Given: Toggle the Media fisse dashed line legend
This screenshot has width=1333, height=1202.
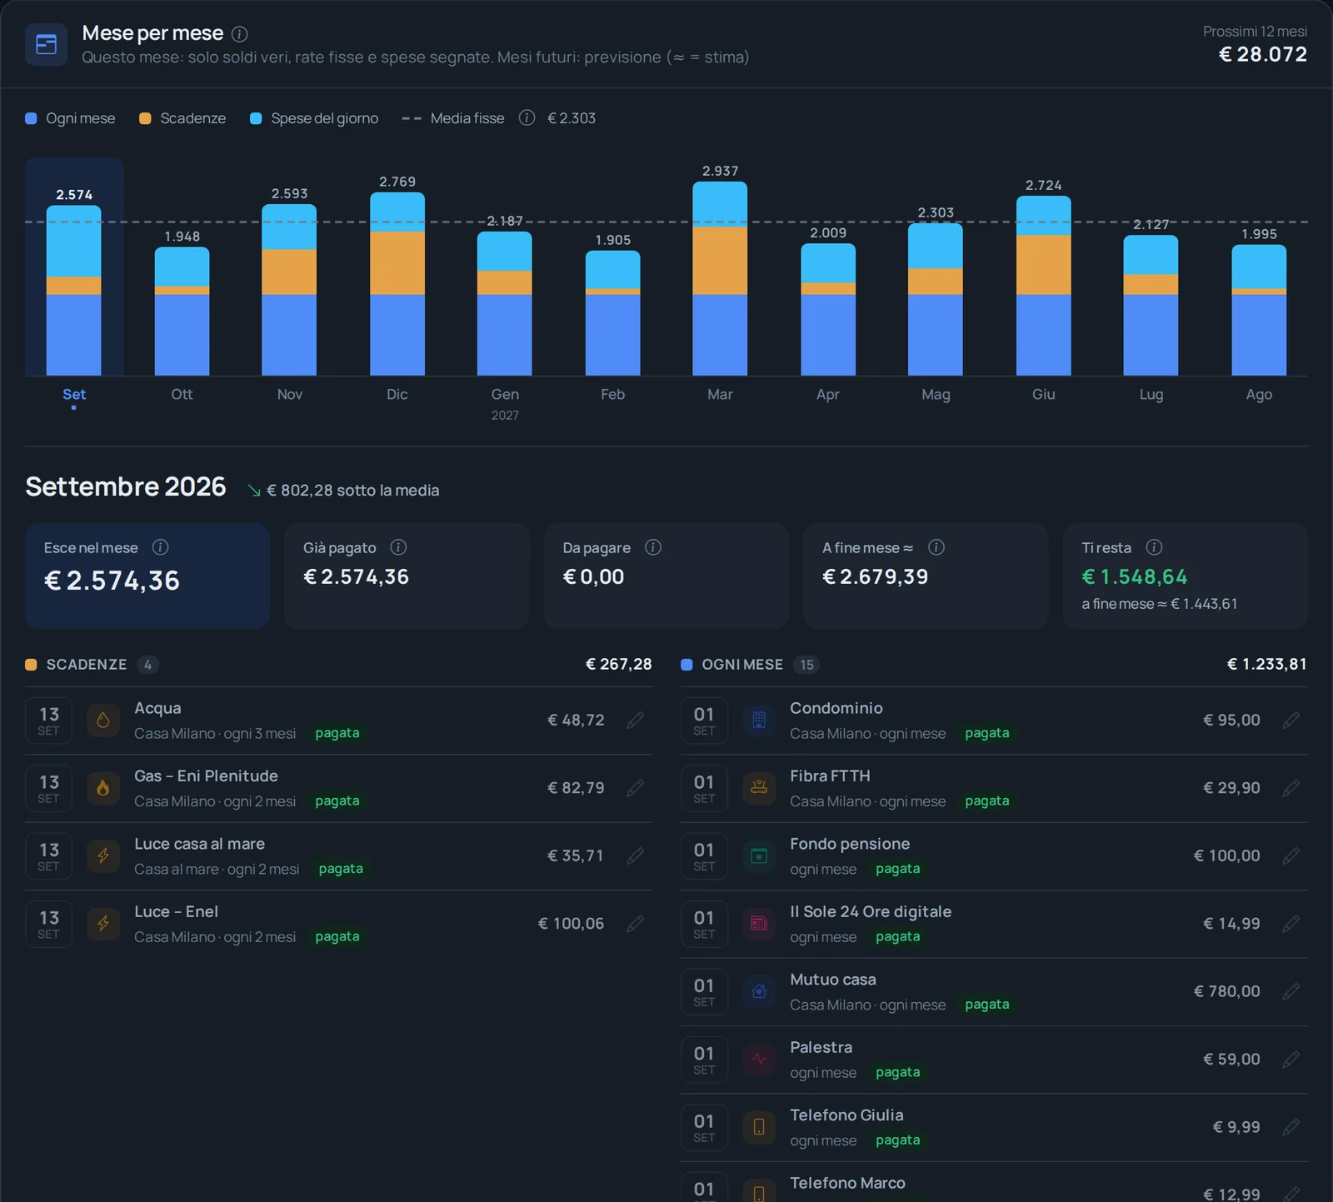Looking at the screenshot, I should pyautogui.click(x=453, y=118).
